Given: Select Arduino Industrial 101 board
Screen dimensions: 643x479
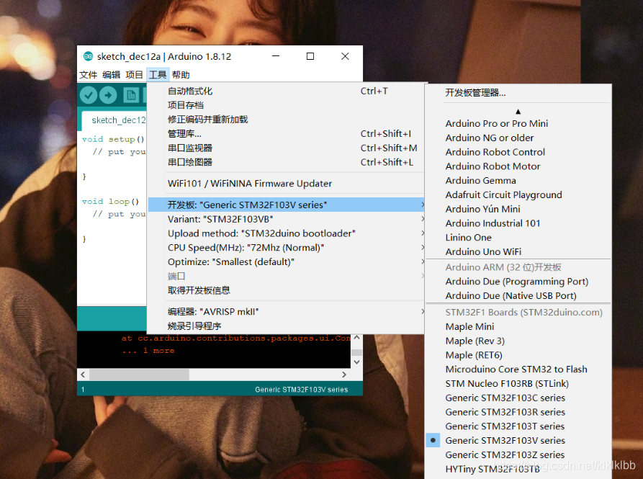Looking at the screenshot, I should 518,223.
